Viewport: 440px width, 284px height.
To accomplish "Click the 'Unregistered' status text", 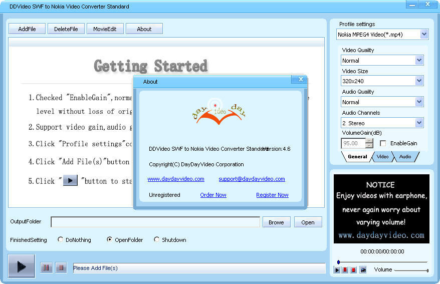I will (x=164, y=195).
